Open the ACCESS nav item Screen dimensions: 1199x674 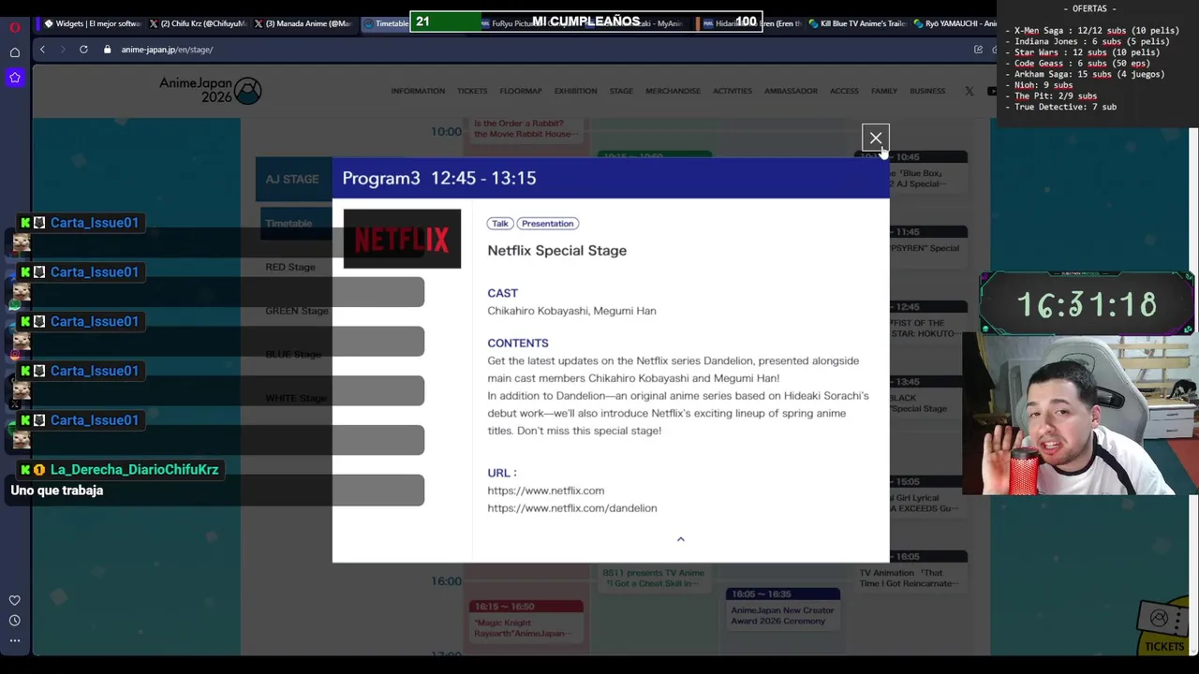click(x=844, y=91)
